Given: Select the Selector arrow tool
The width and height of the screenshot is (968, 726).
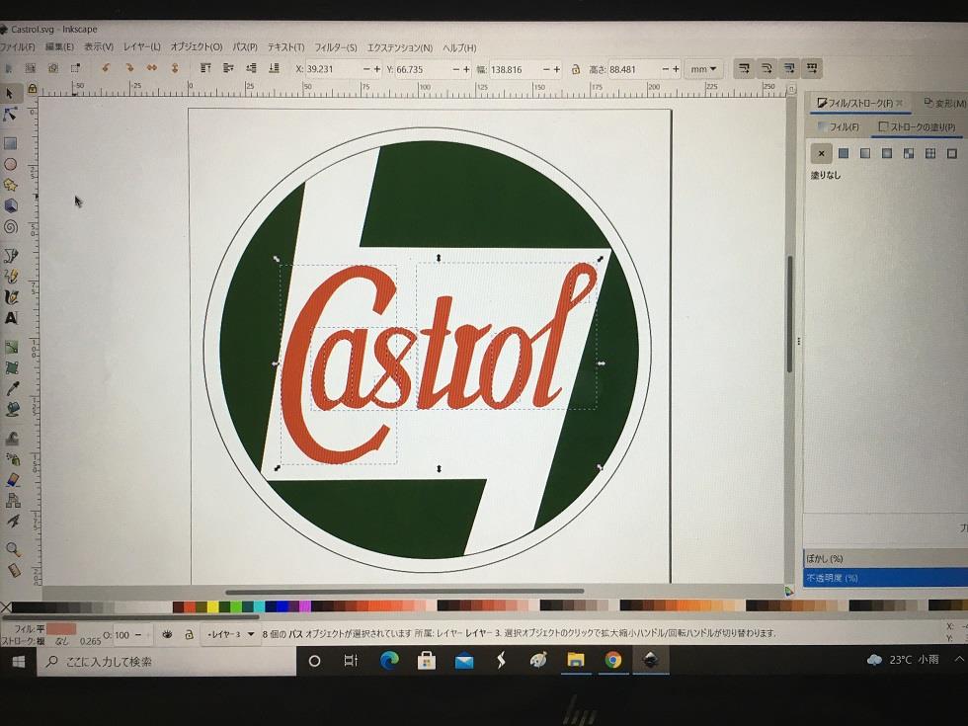Looking at the screenshot, I should pyautogui.click(x=9, y=93).
